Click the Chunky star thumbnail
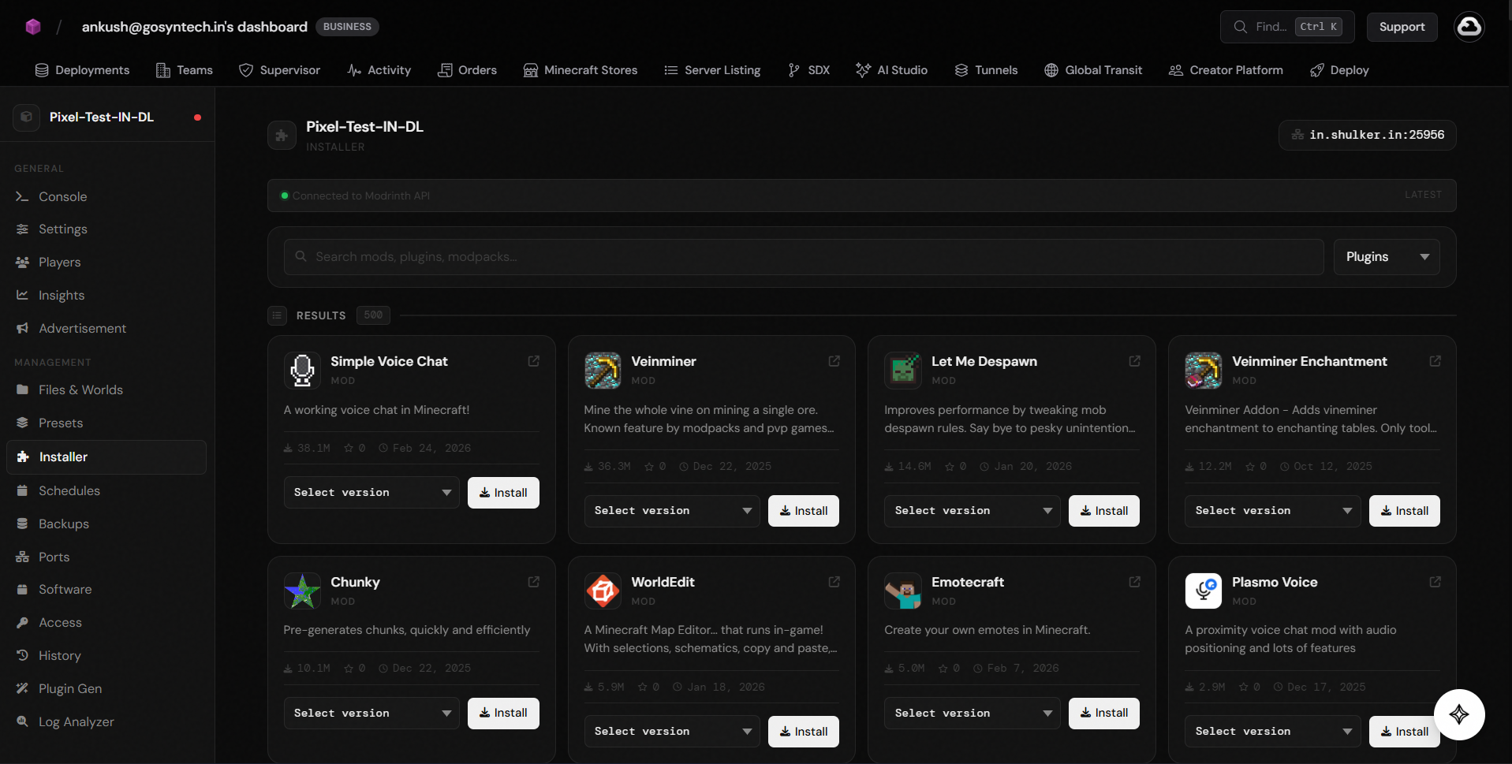 [302, 591]
